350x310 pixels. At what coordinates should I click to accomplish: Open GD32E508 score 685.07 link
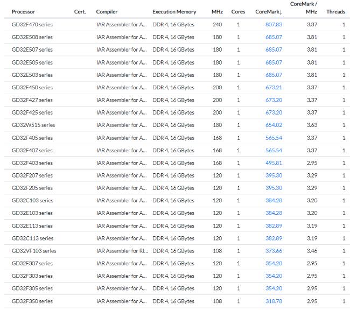click(274, 37)
